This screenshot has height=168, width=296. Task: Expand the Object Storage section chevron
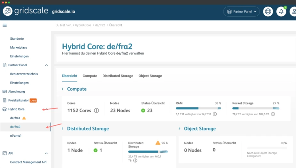click(x=180, y=129)
